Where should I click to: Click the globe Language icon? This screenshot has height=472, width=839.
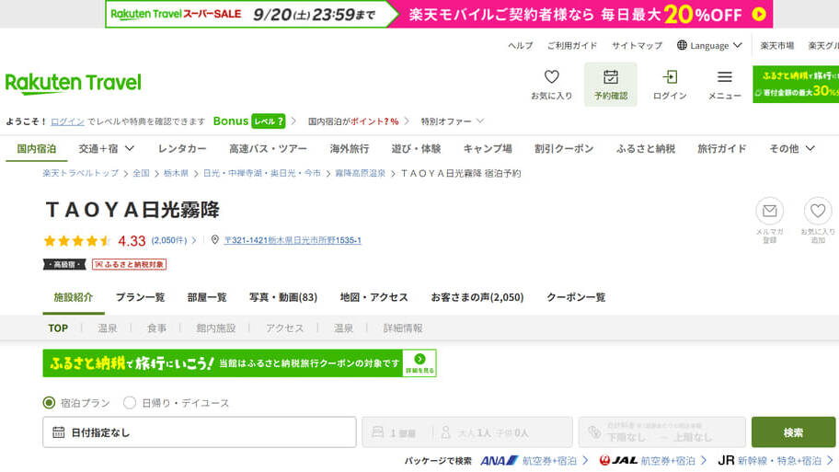682,45
